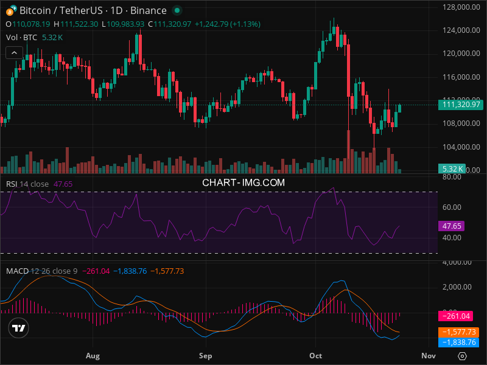Image resolution: width=487 pixels, height=365 pixels.
Task: Click the Sep label on the time axis
Action: [205, 355]
